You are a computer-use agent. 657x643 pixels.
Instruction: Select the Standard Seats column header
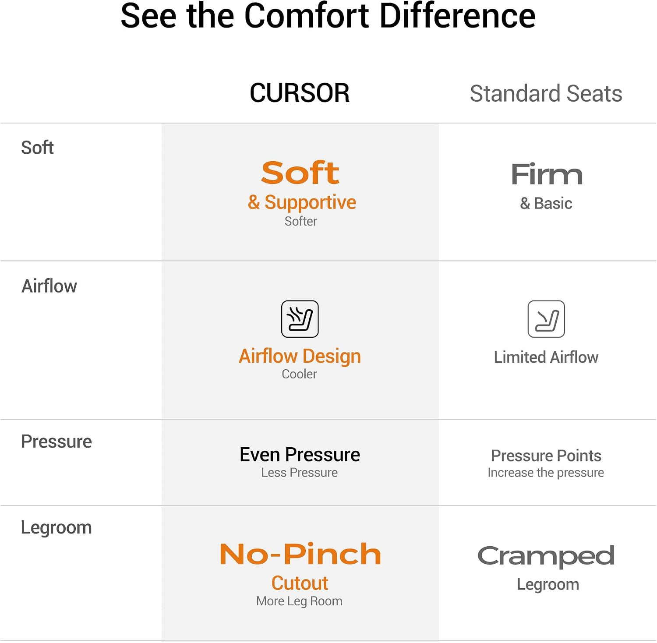coord(546,93)
